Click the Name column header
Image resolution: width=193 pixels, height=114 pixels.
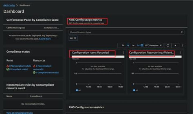(x=9, y=96)
